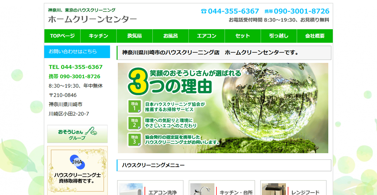Select お風呂 in the navigation bar
This screenshot has height=195, width=377.
(171, 36)
